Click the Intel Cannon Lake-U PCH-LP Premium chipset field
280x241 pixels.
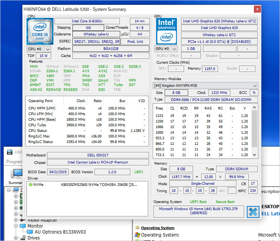point(98,162)
